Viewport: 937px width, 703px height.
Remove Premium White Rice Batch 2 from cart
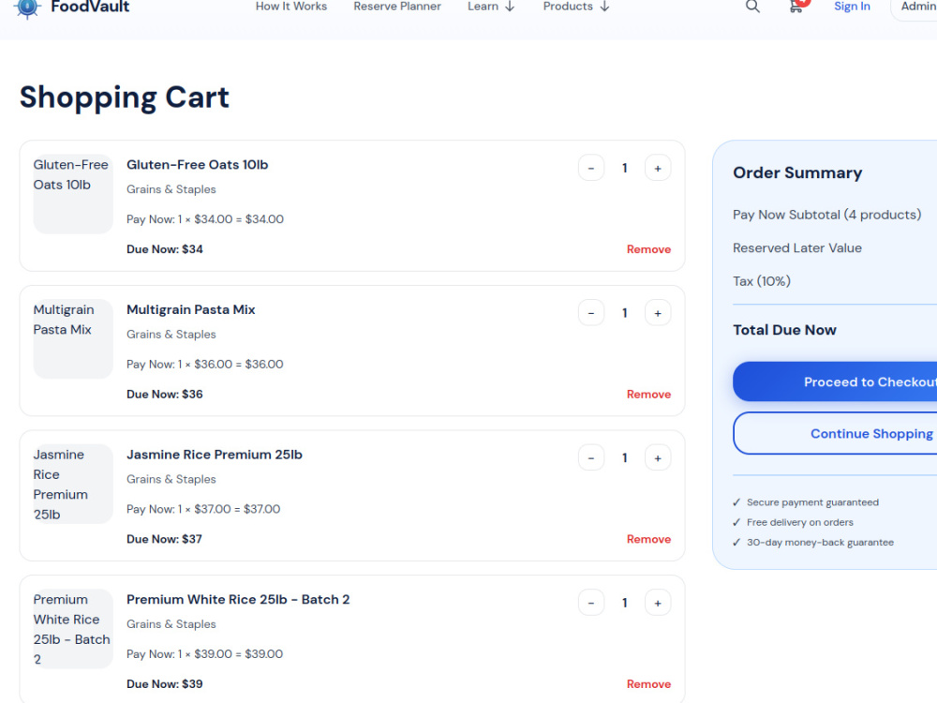pos(648,684)
